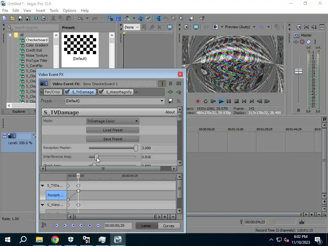This screenshot has width=328, height=246.
Task: Select the Envelope Edit tool
Action: [x=166, y=18]
